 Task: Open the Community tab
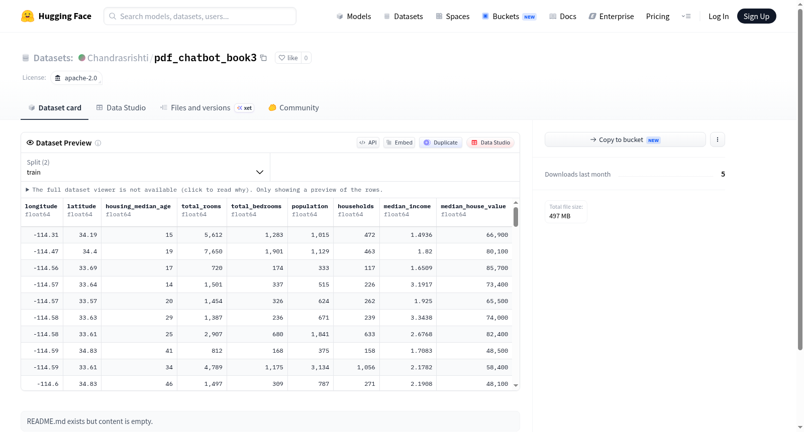[293, 108]
